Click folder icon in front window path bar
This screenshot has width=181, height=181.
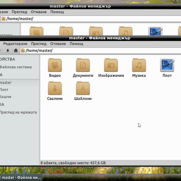(23, 50)
